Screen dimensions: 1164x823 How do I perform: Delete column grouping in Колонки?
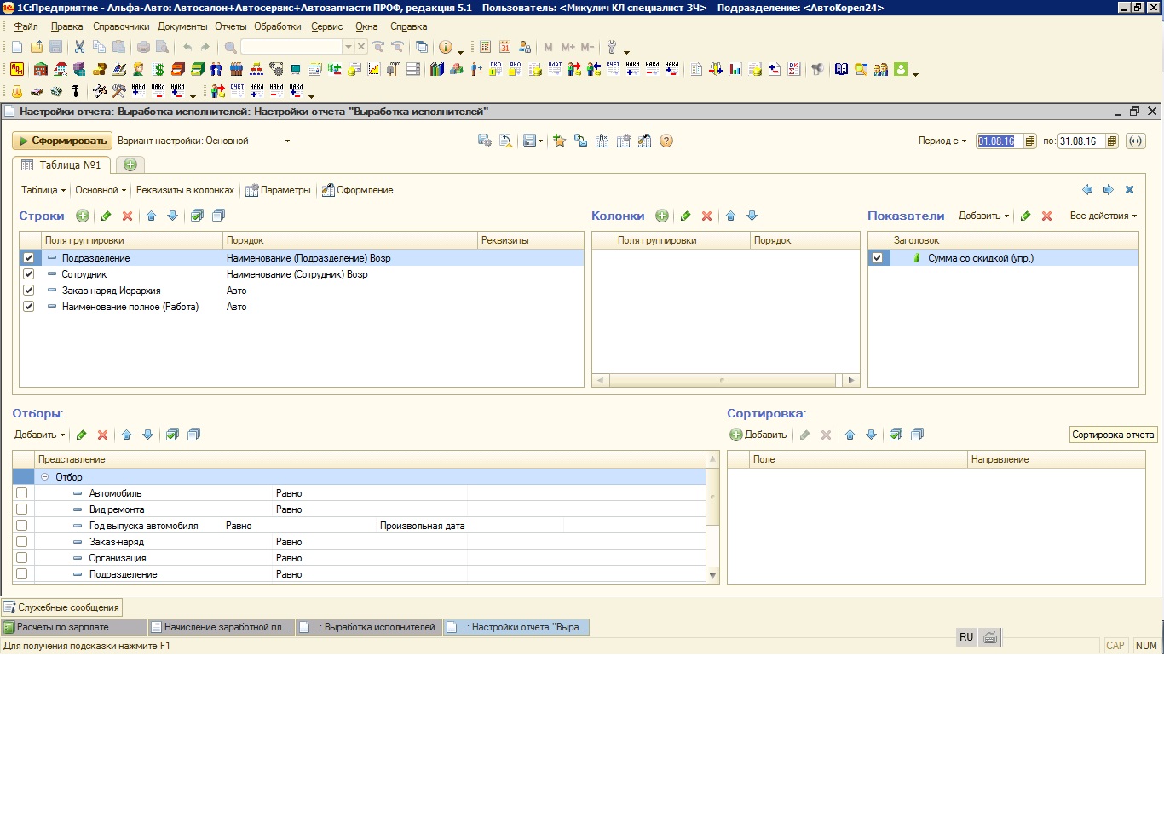coord(706,216)
